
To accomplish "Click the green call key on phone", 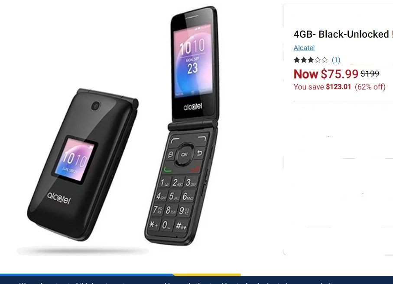I will click(x=168, y=169).
